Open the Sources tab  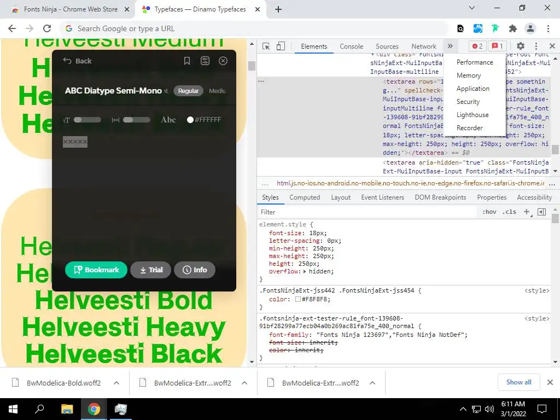[387, 46]
